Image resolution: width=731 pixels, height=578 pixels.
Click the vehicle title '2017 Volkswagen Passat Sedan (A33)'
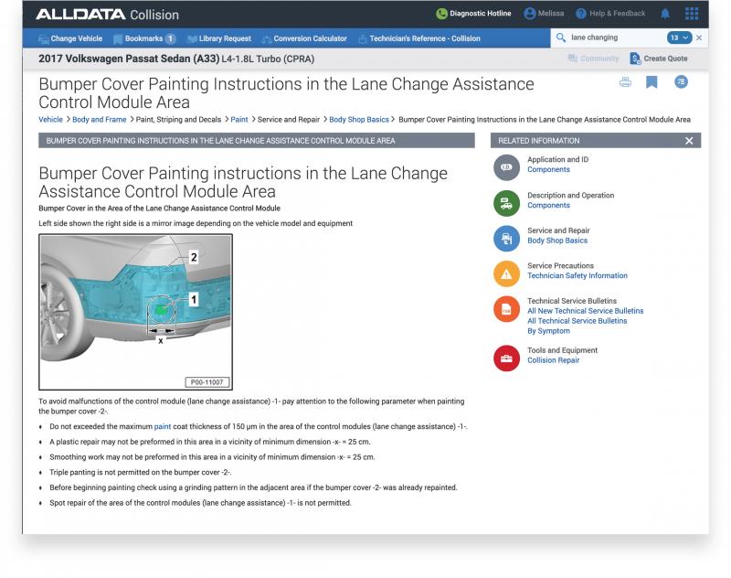pyautogui.click(x=129, y=59)
